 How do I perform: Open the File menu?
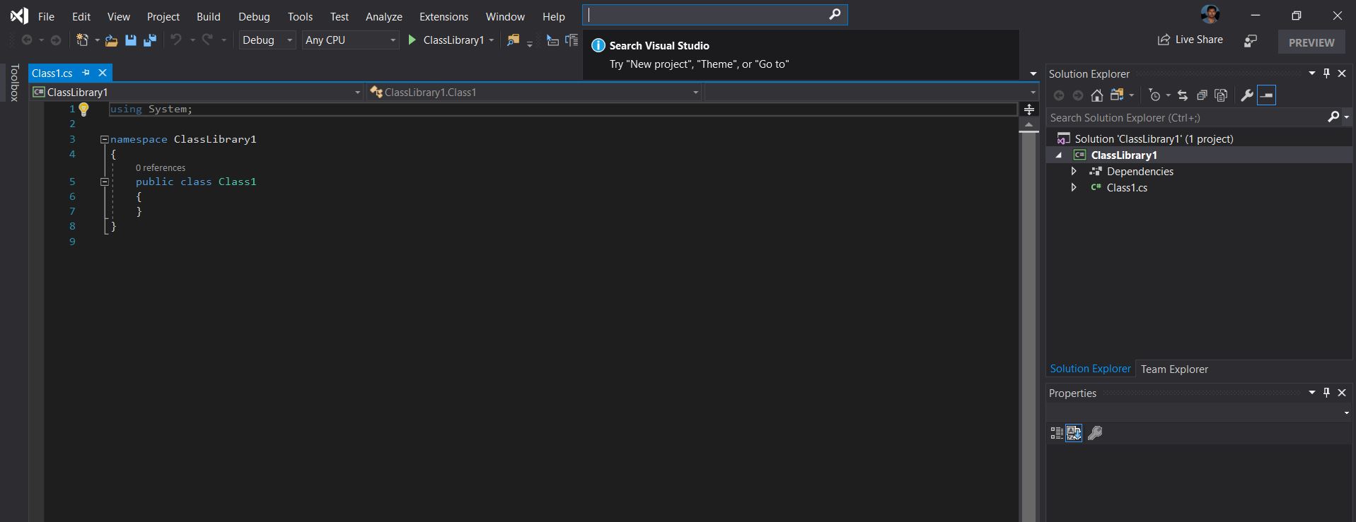[46, 16]
